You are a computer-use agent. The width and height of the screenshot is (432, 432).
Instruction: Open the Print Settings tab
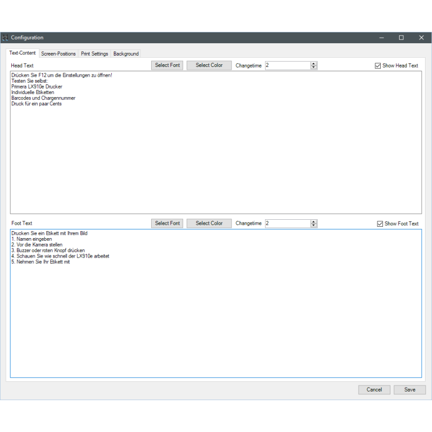pos(94,54)
